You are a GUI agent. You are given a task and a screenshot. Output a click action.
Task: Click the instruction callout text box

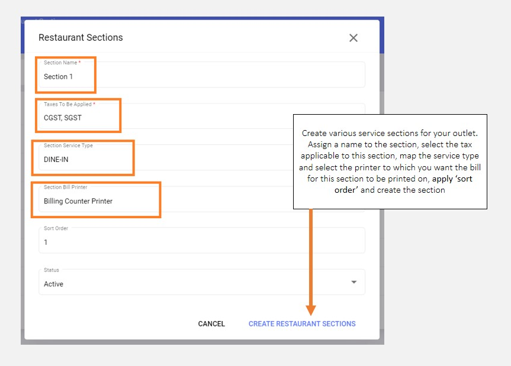pos(390,161)
